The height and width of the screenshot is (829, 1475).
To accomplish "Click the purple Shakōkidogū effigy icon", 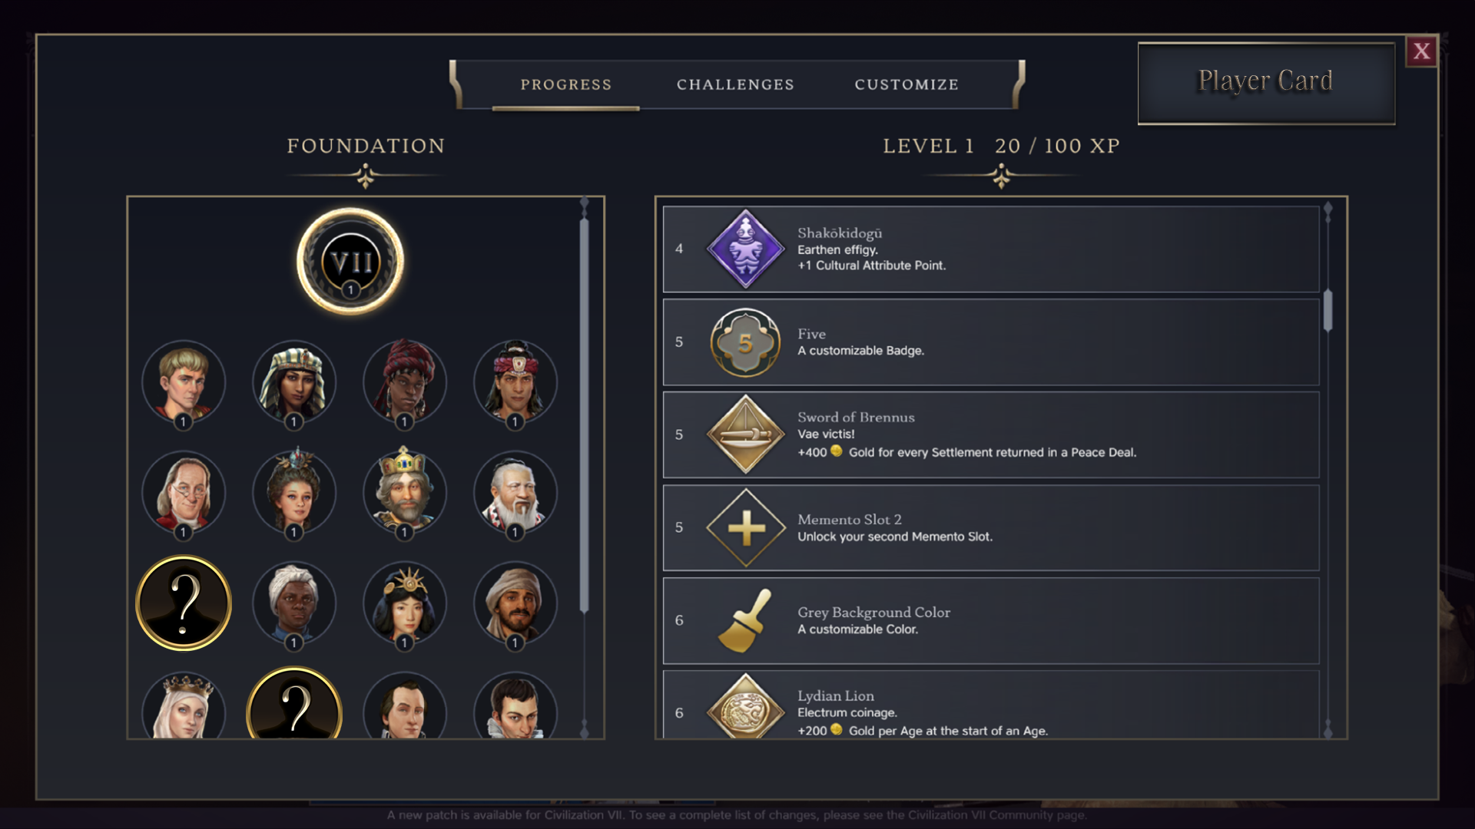I will point(744,249).
